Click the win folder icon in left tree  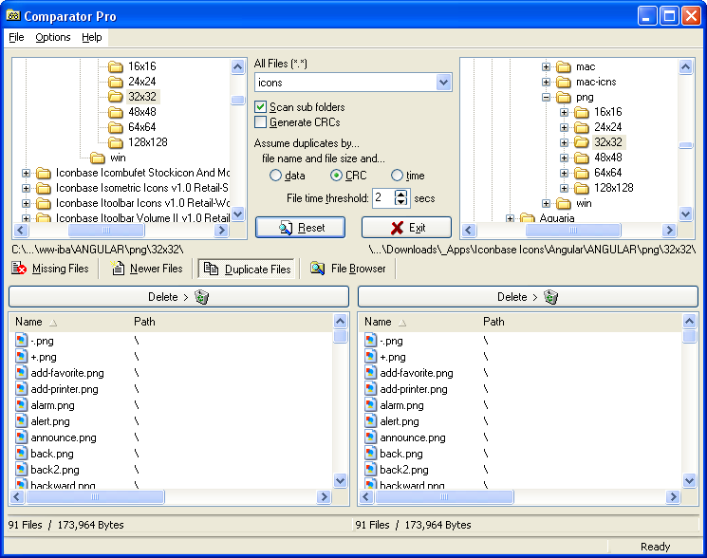(98, 158)
